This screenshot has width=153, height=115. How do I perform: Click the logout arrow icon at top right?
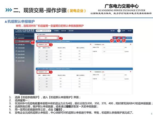[x=128, y=31]
